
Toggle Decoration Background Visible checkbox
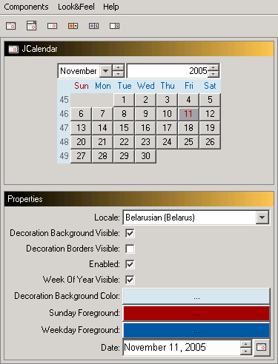[x=130, y=233]
